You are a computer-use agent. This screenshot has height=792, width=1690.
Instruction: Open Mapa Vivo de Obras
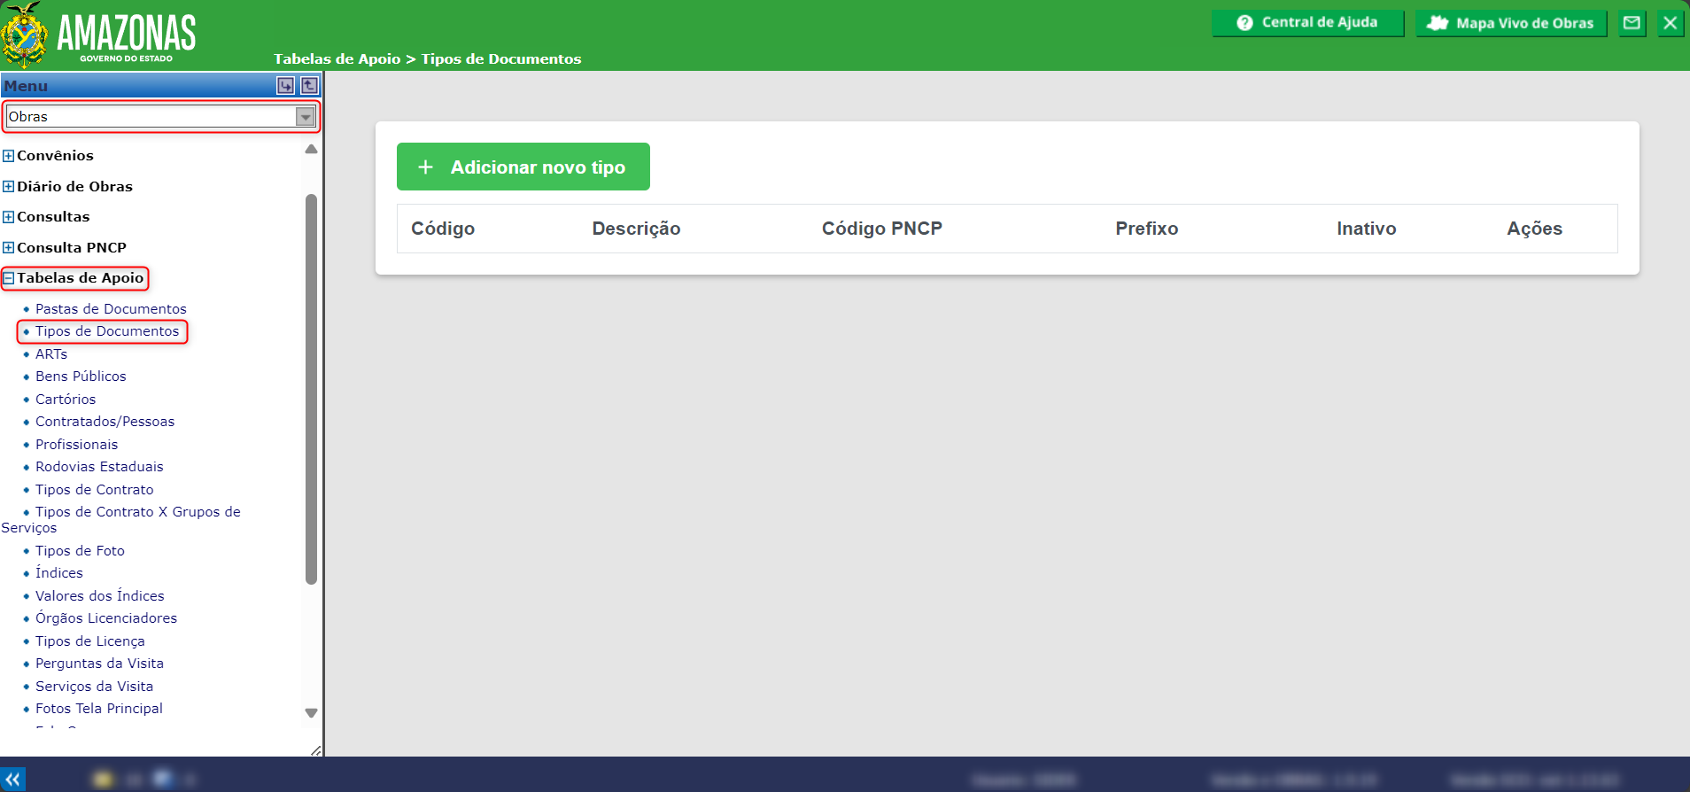1511,23
